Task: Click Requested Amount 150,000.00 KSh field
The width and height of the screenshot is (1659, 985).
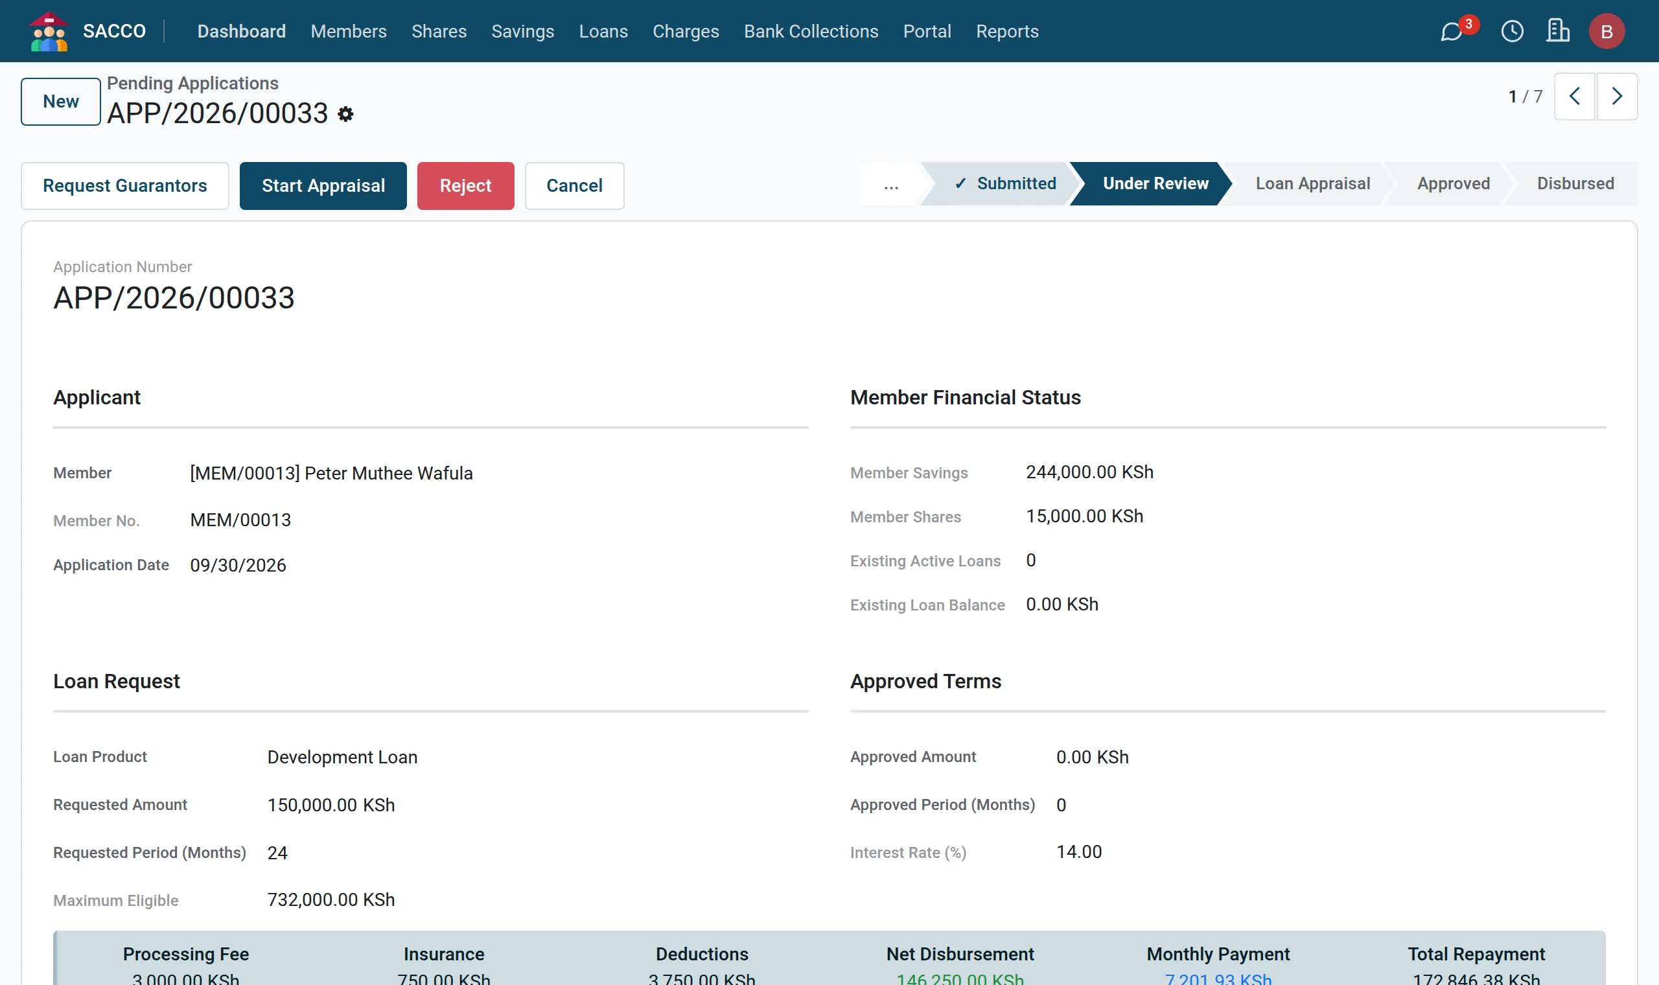Action: coord(331,805)
